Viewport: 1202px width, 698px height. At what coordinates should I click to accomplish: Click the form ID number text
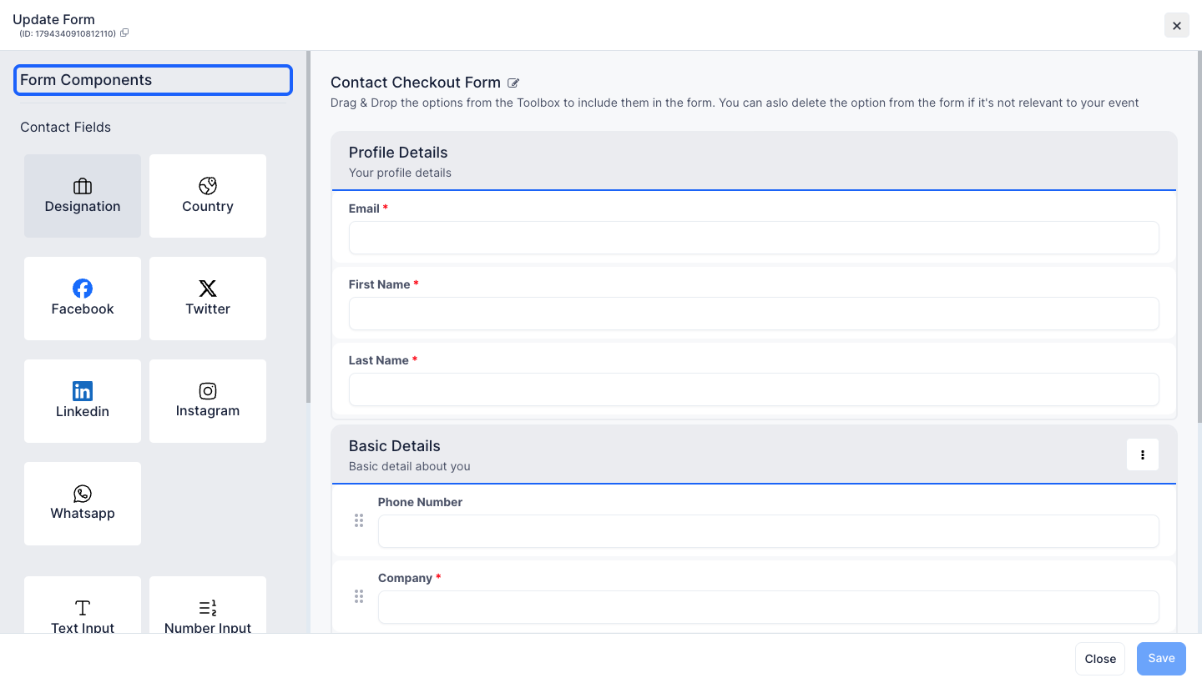[x=68, y=33]
